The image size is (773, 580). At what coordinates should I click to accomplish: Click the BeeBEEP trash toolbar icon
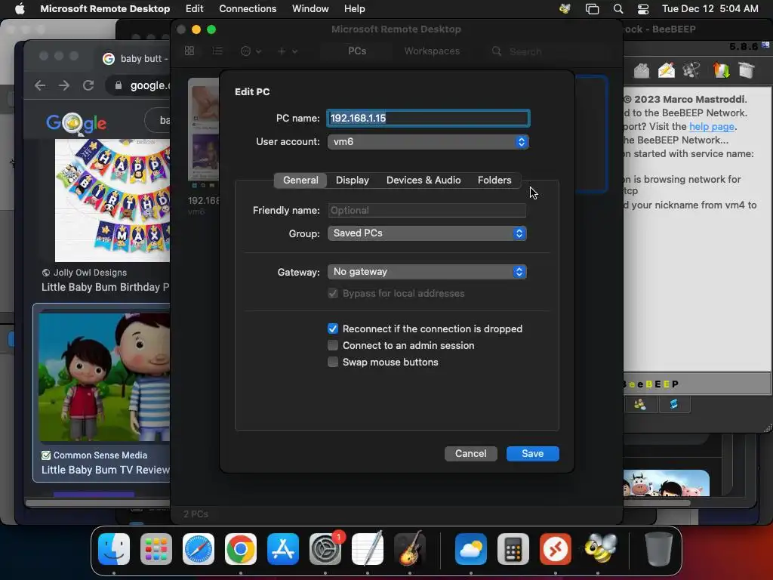tap(747, 70)
